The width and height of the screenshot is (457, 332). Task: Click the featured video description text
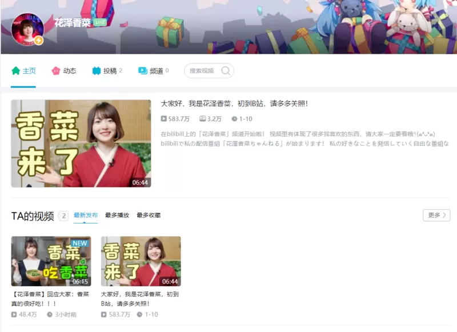(x=305, y=139)
